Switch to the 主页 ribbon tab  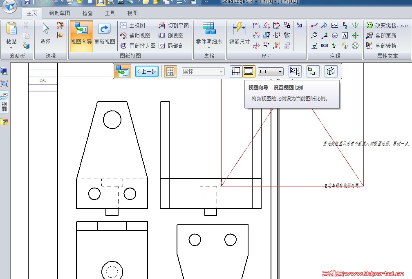point(32,13)
